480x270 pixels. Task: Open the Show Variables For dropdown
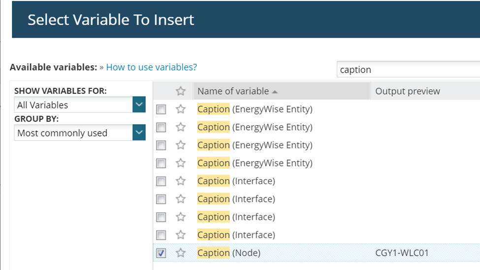(139, 105)
